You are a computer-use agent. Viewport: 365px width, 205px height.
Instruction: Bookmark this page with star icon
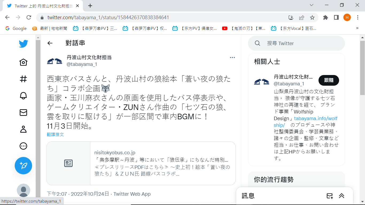pos(312,18)
